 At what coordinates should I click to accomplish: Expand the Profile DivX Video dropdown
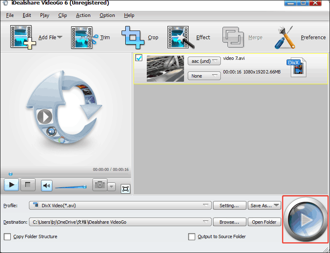(120, 206)
